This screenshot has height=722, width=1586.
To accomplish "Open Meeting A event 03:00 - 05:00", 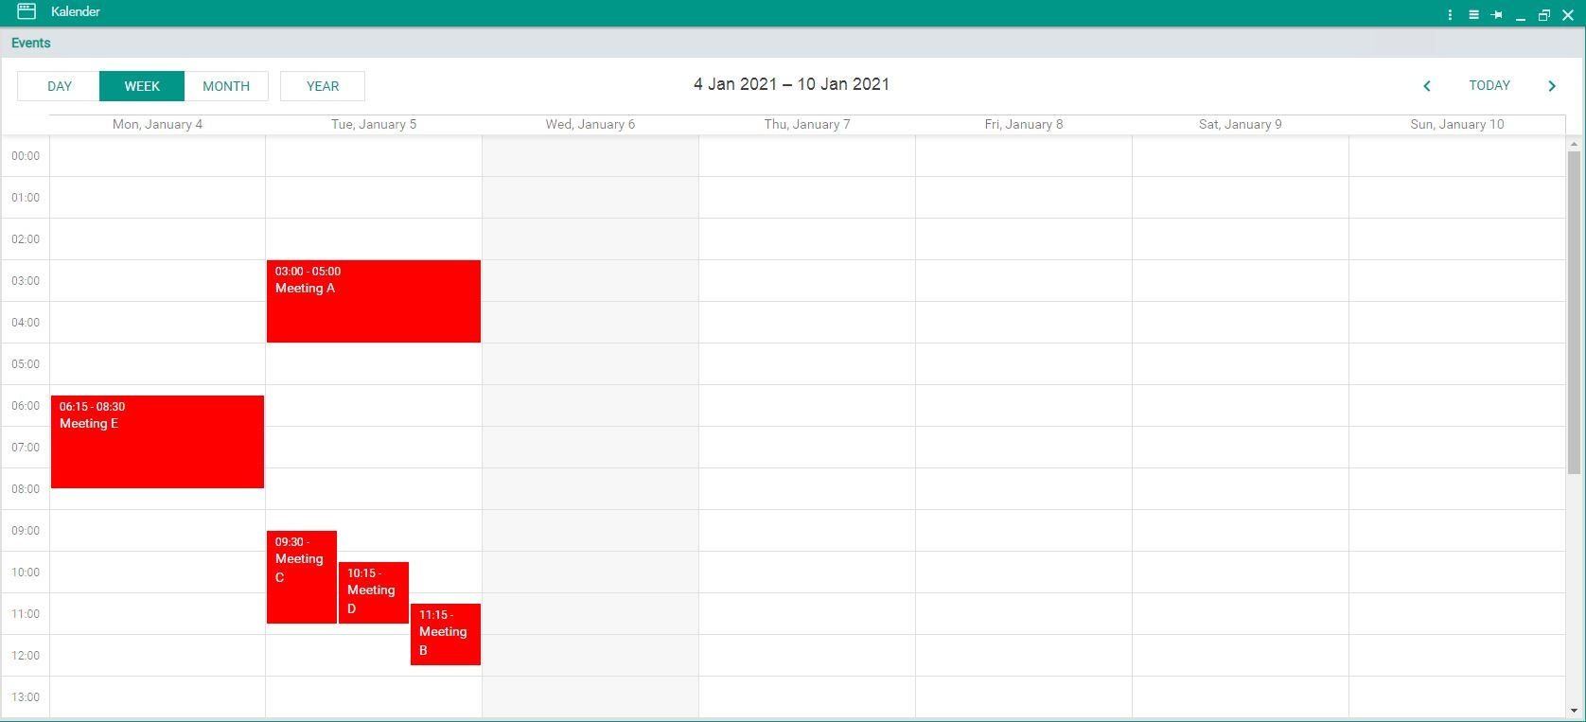I will click(374, 301).
